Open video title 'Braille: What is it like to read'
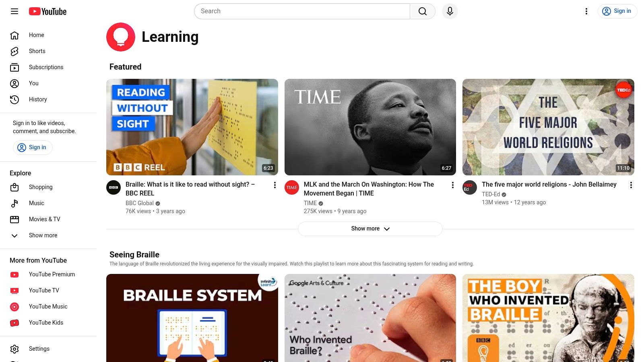The height and width of the screenshot is (362, 644). (190, 189)
